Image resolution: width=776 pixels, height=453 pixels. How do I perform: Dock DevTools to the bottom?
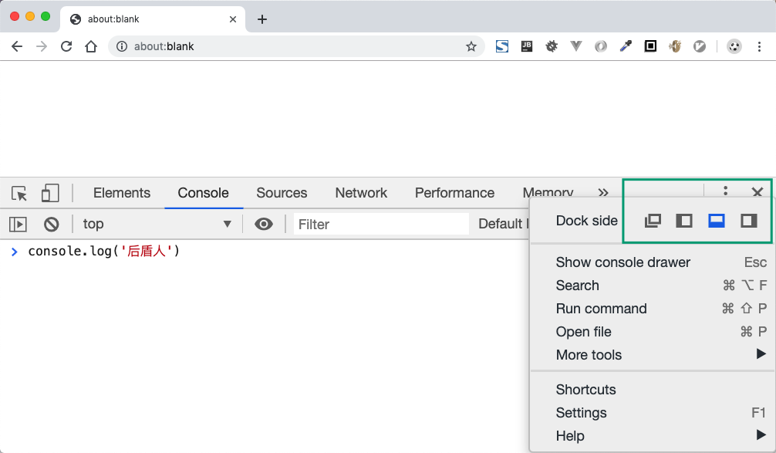(x=717, y=221)
